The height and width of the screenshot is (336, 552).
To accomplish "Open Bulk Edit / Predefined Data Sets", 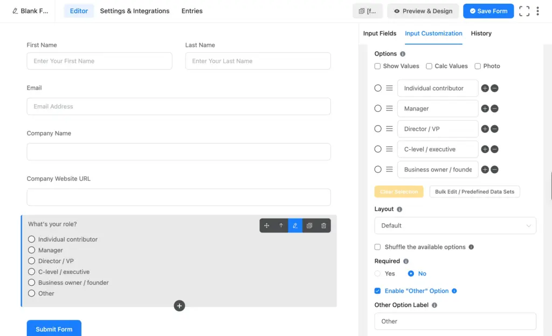I will click(x=474, y=191).
